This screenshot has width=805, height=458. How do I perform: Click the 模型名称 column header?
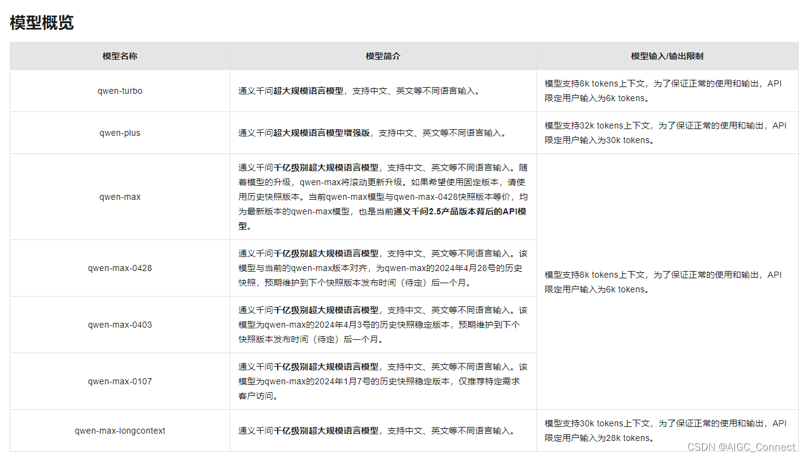(x=120, y=56)
